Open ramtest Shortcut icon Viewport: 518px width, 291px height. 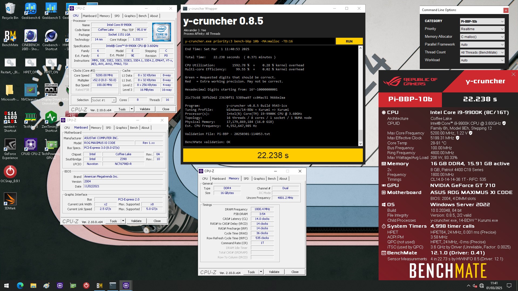(x=10, y=122)
